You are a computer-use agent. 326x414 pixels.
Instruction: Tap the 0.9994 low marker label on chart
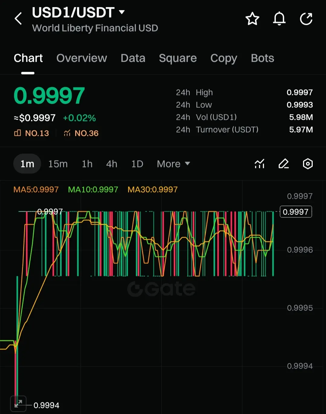(x=46, y=405)
